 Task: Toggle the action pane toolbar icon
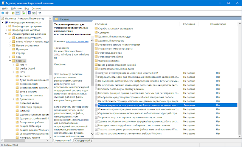pos(34,13)
